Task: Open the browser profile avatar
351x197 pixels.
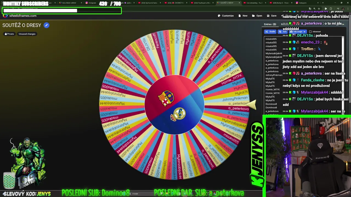Action: click(343, 9)
